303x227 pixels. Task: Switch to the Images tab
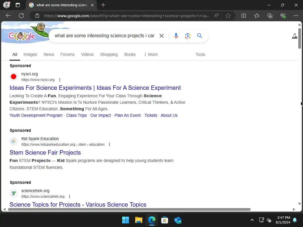(x=30, y=54)
